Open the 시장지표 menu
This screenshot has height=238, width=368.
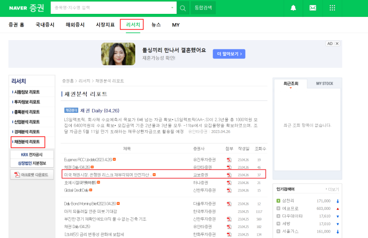coord(105,25)
